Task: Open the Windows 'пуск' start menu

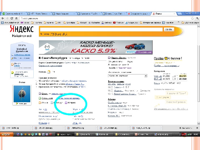Action: [7, 134]
